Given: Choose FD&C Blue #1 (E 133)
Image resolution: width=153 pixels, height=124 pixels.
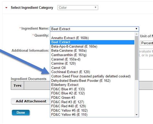Looking at the screenshot, I should pos(92,89).
